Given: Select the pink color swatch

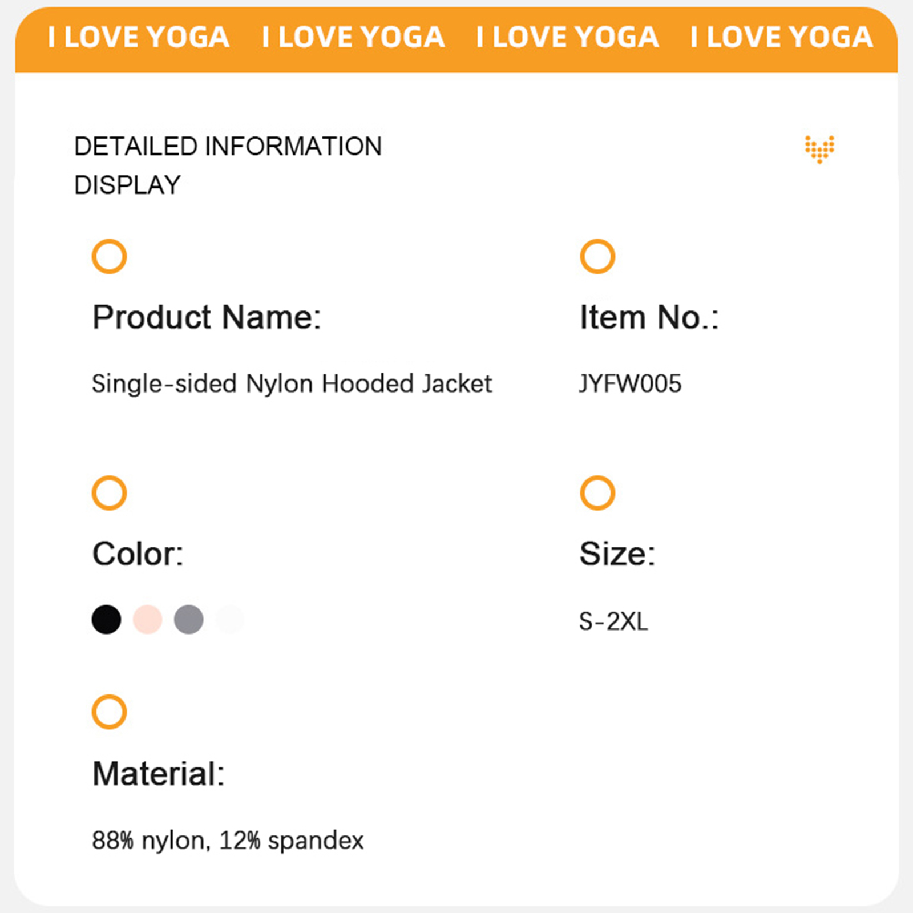Looking at the screenshot, I should (148, 619).
